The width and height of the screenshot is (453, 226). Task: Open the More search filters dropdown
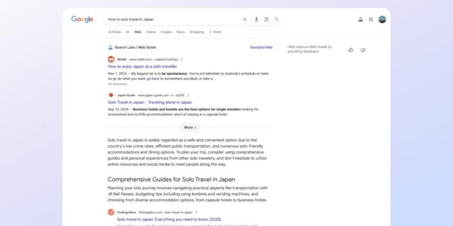pyautogui.click(x=215, y=32)
